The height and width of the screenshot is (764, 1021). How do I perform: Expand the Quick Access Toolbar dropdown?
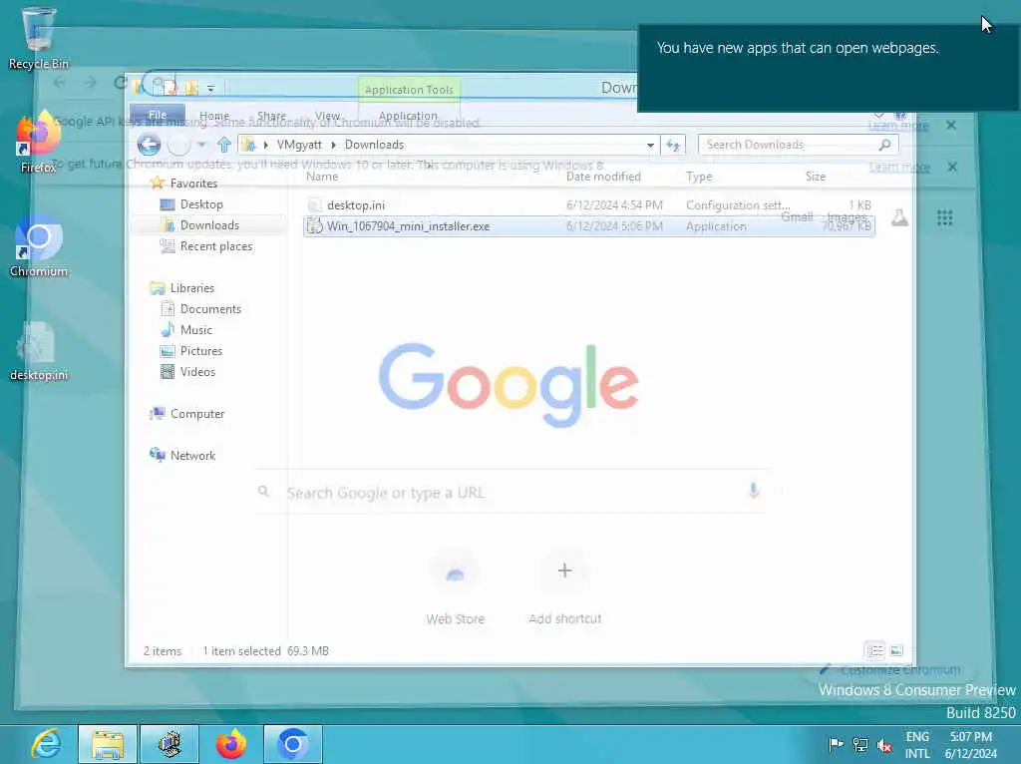pyautogui.click(x=210, y=88)
